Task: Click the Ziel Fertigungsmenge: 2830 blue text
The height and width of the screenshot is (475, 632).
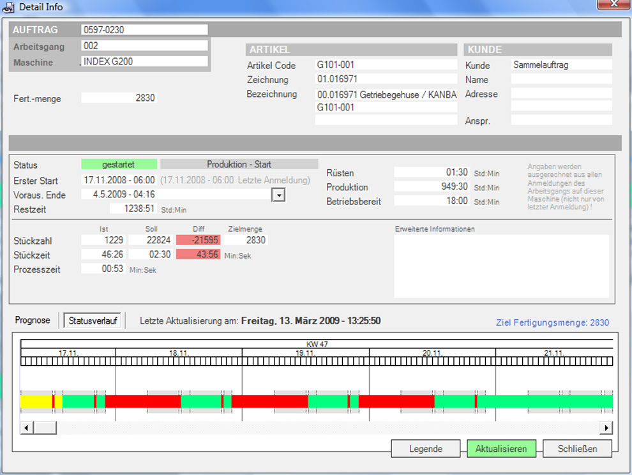Action: pyautogui.click(x=552, y=322)
